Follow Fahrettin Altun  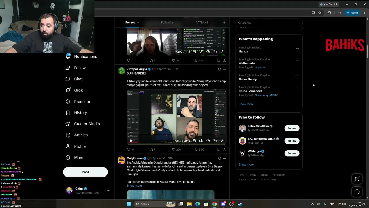pos(292,128)
